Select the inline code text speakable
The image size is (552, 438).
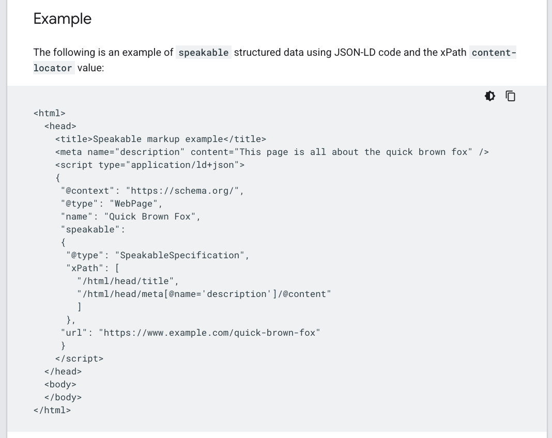(203, 52)
